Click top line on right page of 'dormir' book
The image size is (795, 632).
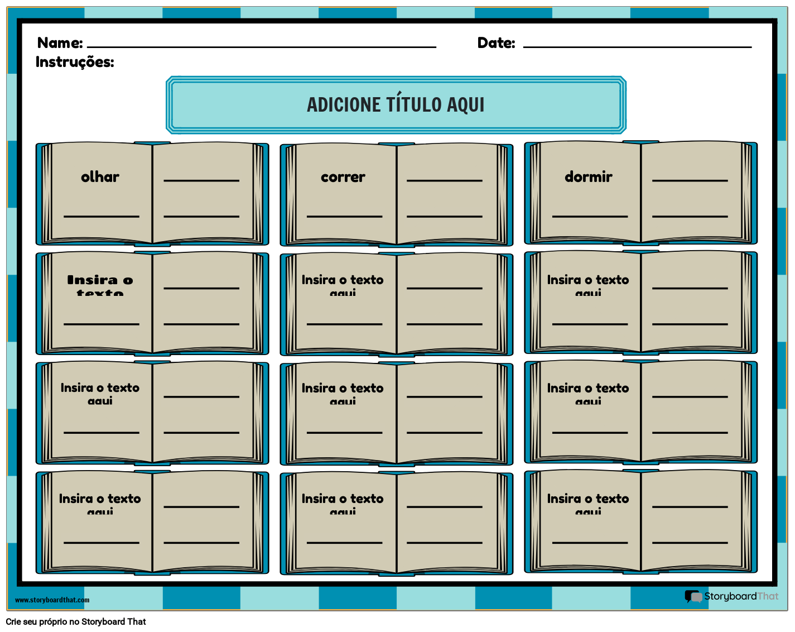coord(690,180)
